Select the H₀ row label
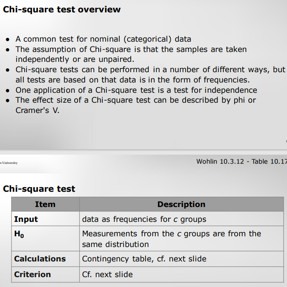The width and height of the screenshot is (287, 287). [x=19, y=234]
